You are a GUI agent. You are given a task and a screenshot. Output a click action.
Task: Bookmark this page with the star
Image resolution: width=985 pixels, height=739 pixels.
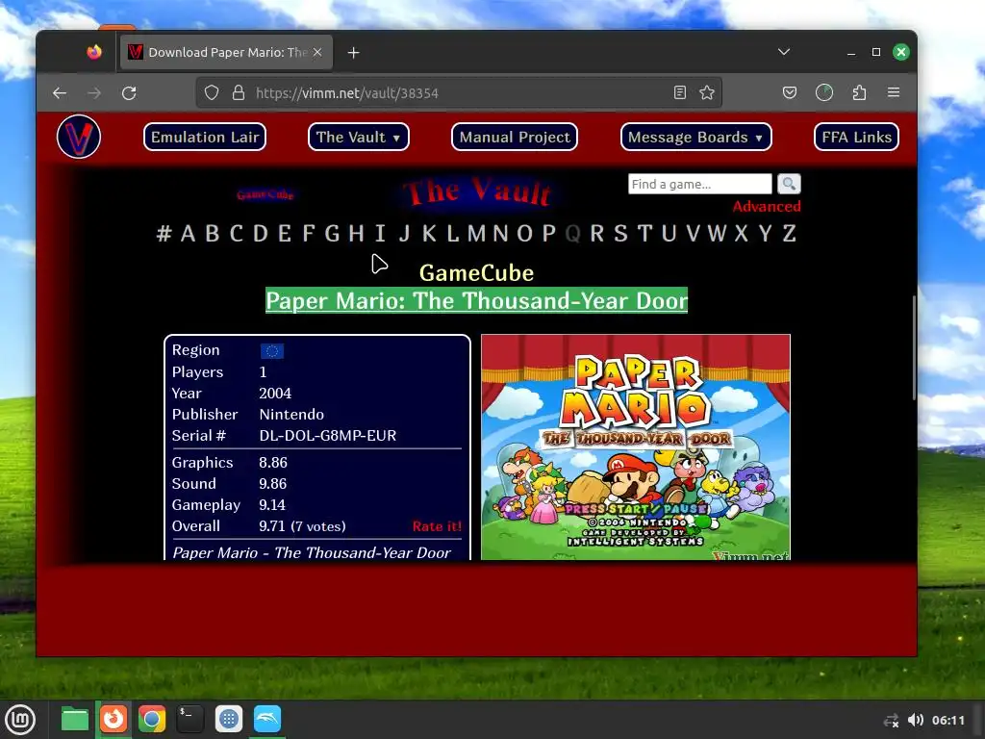(707, 93)
